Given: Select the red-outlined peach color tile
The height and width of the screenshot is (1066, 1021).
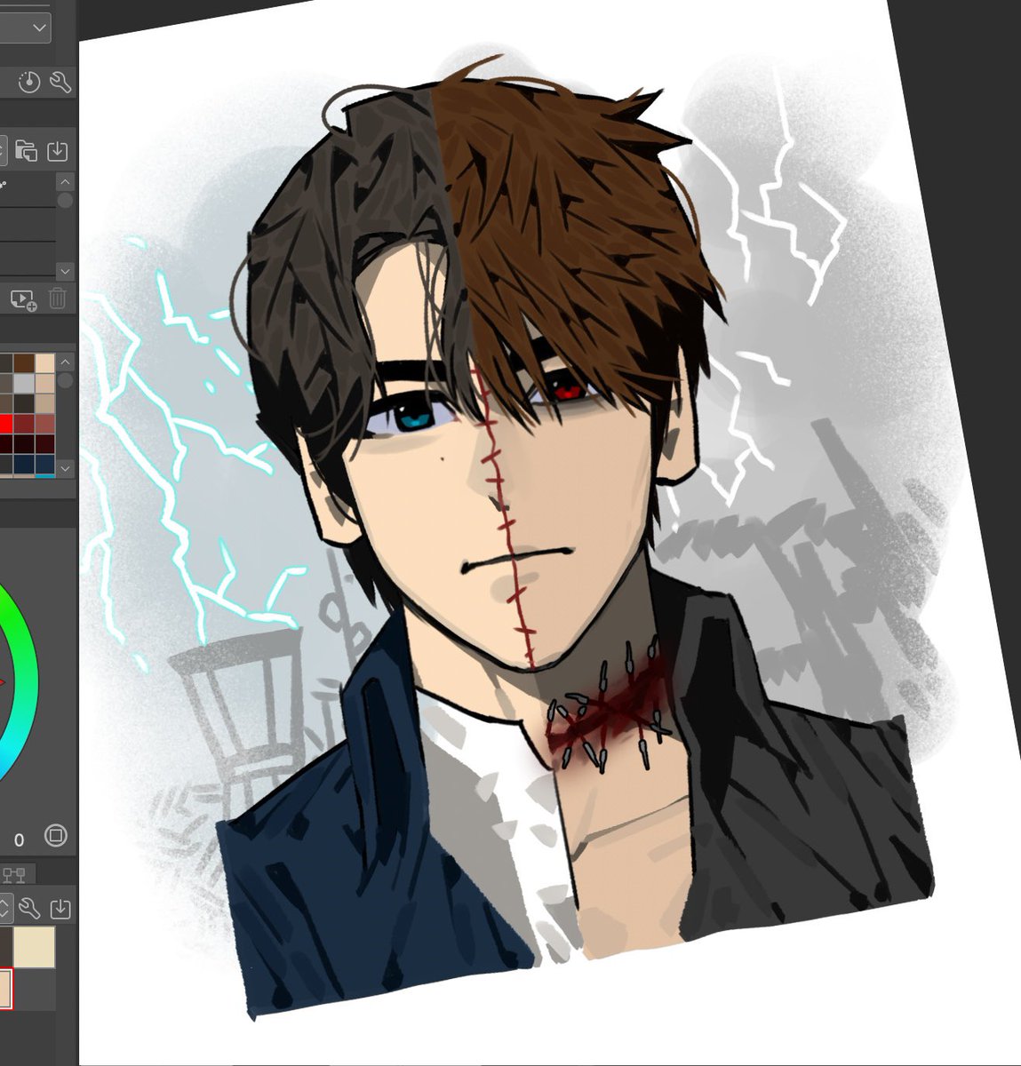Looking at the screenshot, I should [6, 989].
